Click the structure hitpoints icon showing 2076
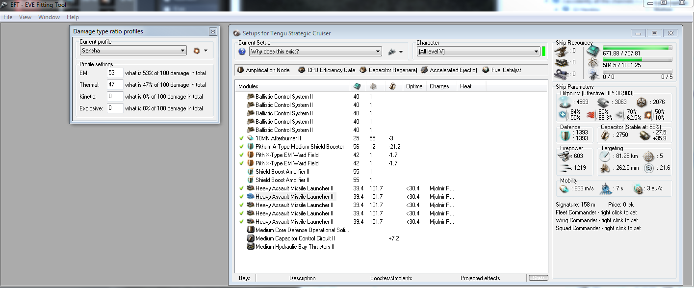694x288 pixels. (641, 102)
